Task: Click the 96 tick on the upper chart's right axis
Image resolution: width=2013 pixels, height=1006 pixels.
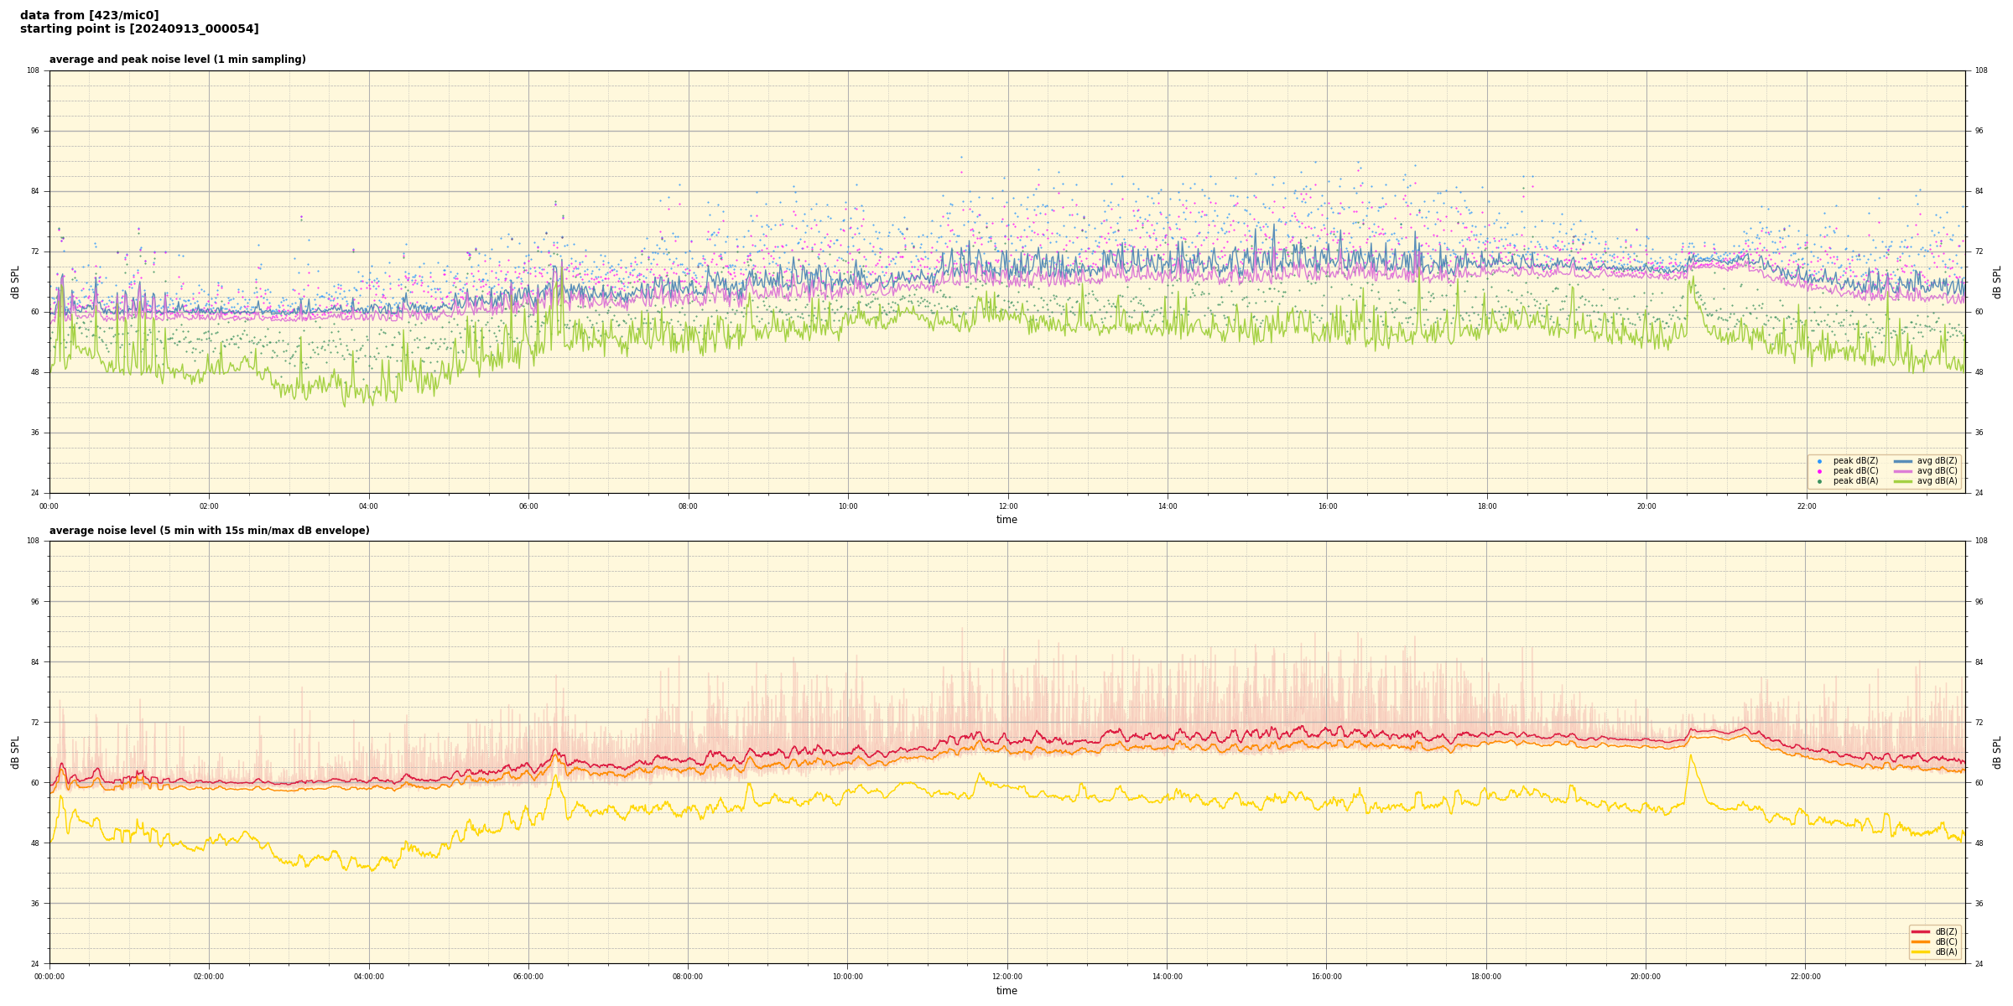Action: click(1979, 131)
